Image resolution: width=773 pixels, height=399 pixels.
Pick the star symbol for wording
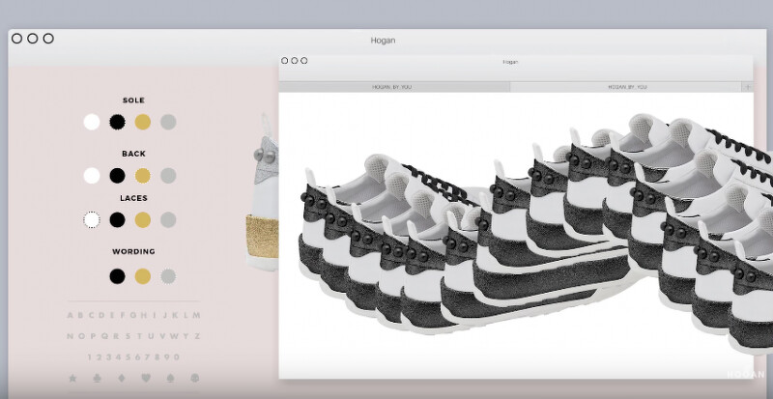pos(72,377)
